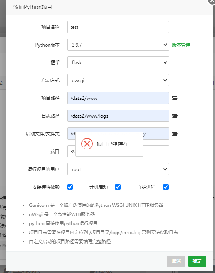Click the 版本管理 link

181,45
